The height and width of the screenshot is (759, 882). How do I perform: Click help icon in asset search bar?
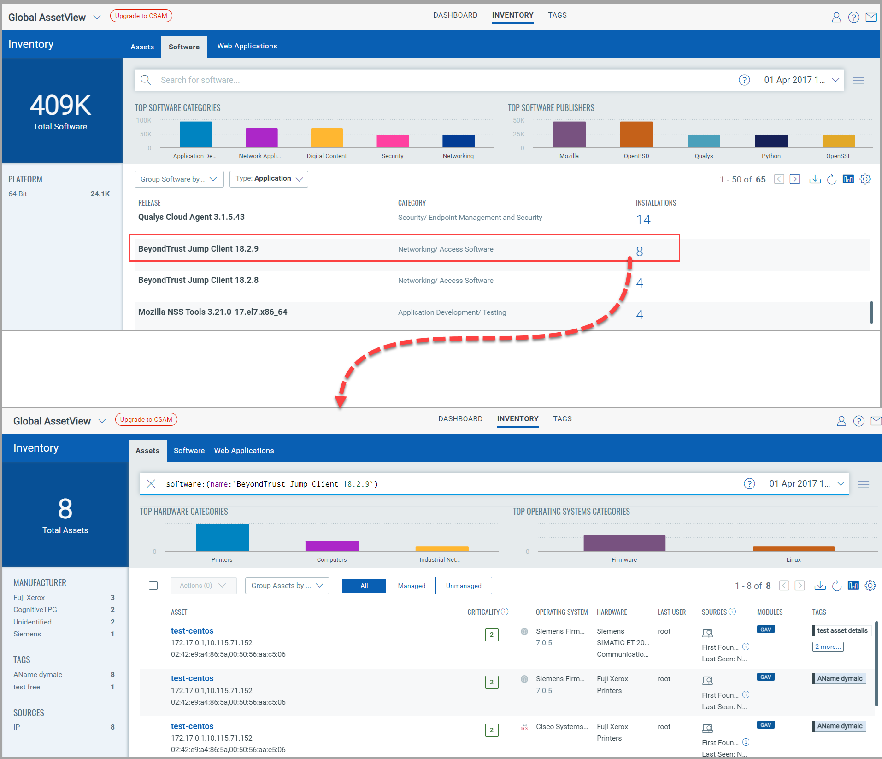pos(749,484)
